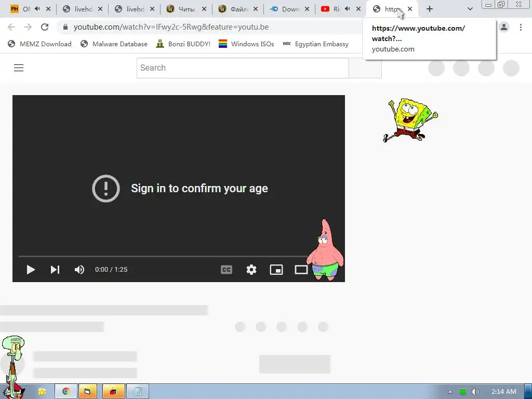
Task: Click the SpongeBob desktop character
Action: [410, 120]
